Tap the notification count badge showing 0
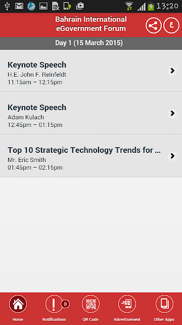This screenshot has width=182, height=325. point(65,304)
